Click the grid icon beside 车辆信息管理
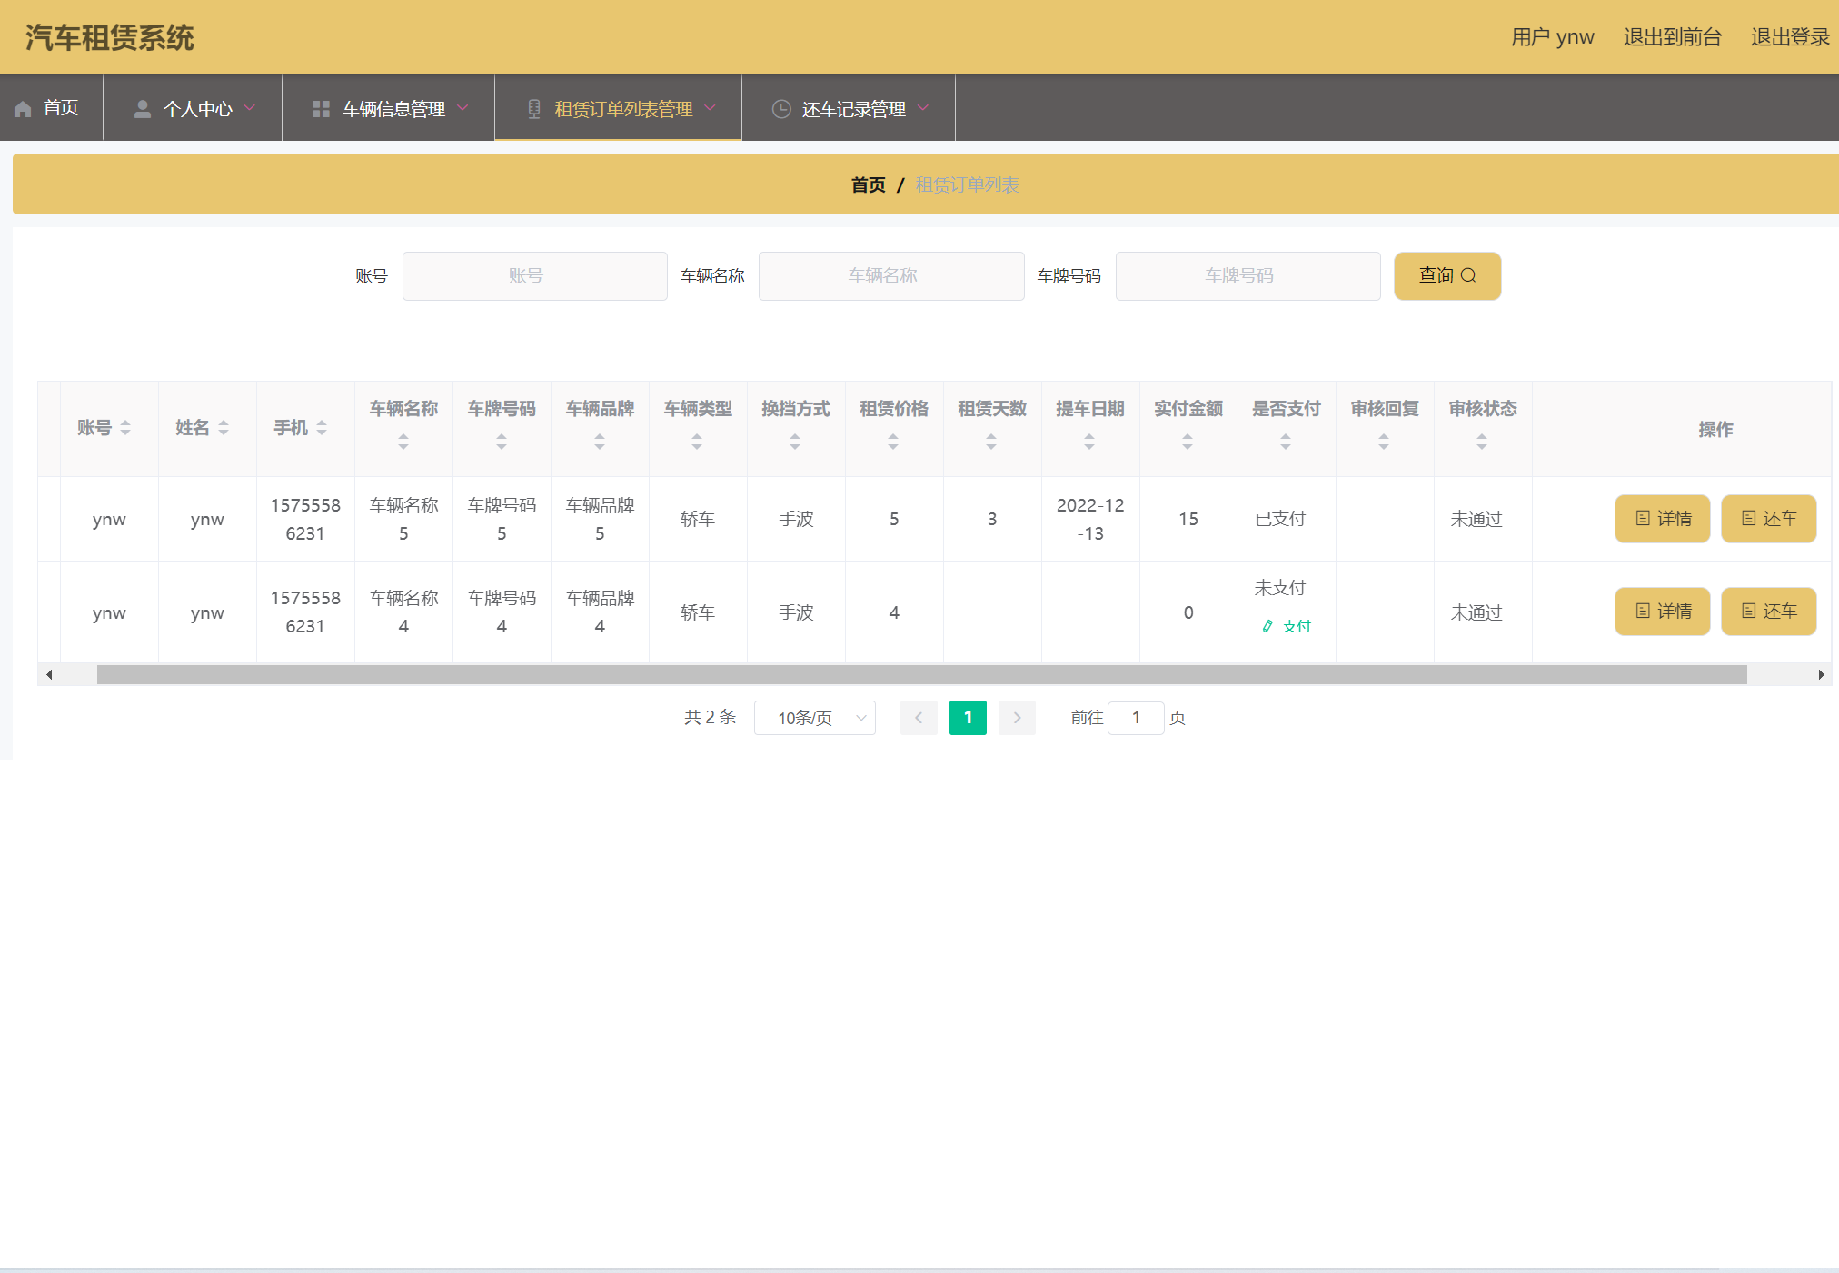Viewport: 1839px width, 1273px height. tap(321, 109)
